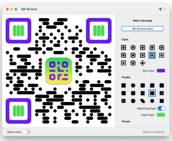This screenshot has width=172, height=141.
Task: Focus the Main message text field
Action: 143,29
